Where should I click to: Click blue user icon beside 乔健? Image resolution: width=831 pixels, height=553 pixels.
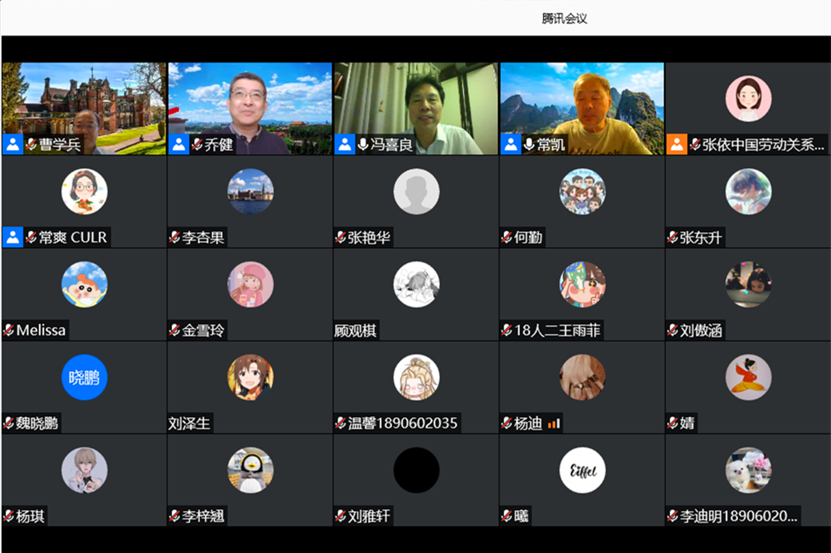pos(179,144)
